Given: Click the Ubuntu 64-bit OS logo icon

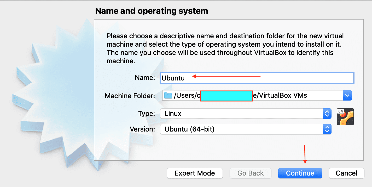Looking at the screenshot, I should pyautogui.click(x=345, y=117).
